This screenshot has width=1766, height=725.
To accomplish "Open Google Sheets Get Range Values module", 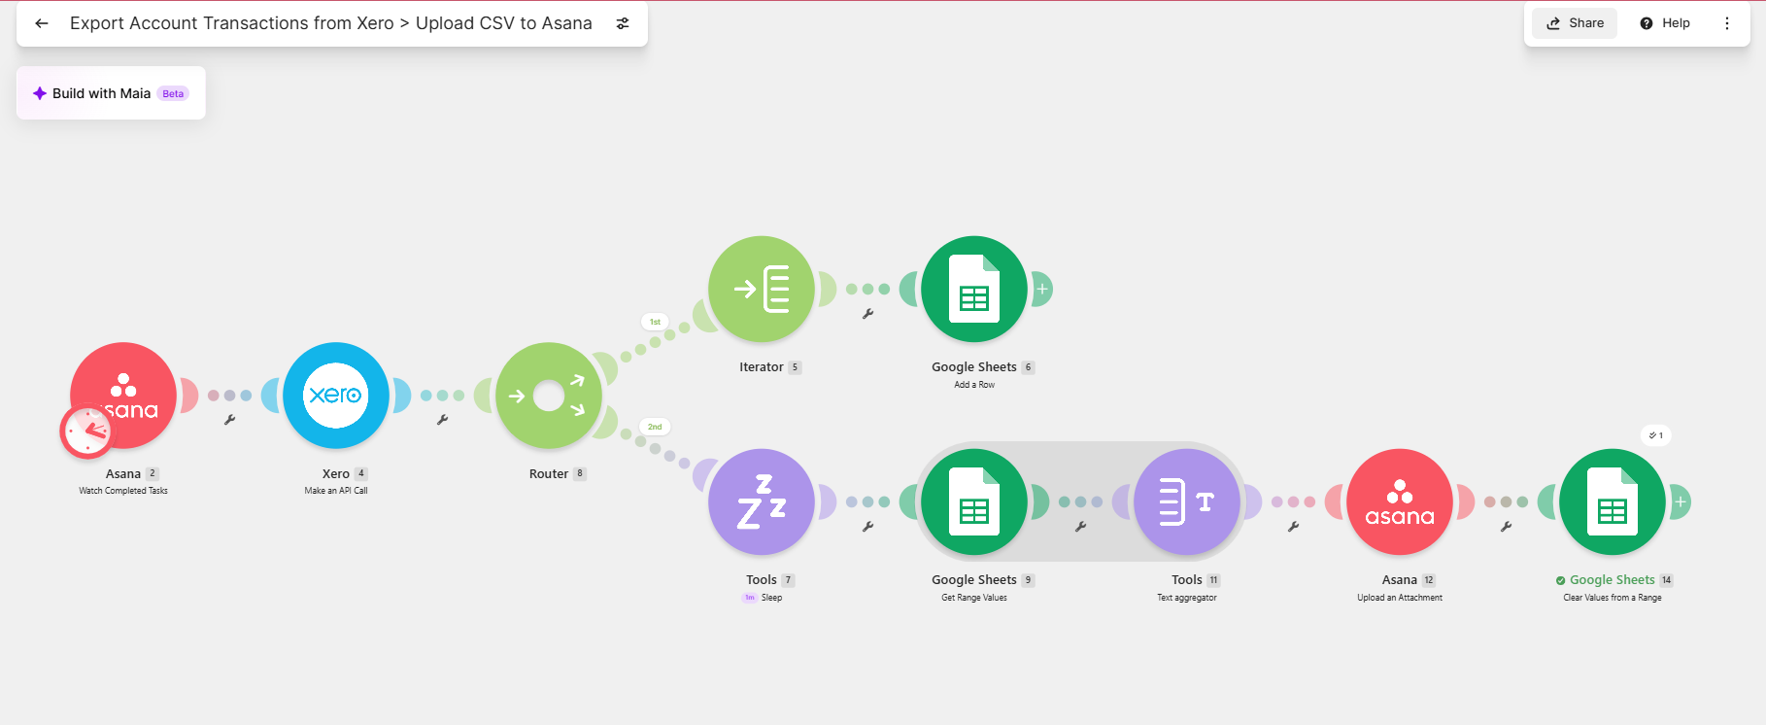I will coord(974,501).
